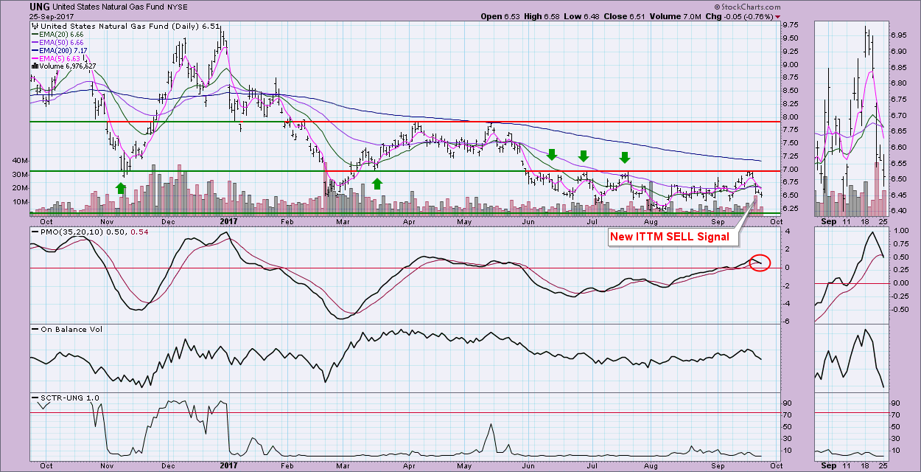The image size is (921, 472).
Task: Click the rightmost green down arrow in July
Action: point(625,156)
